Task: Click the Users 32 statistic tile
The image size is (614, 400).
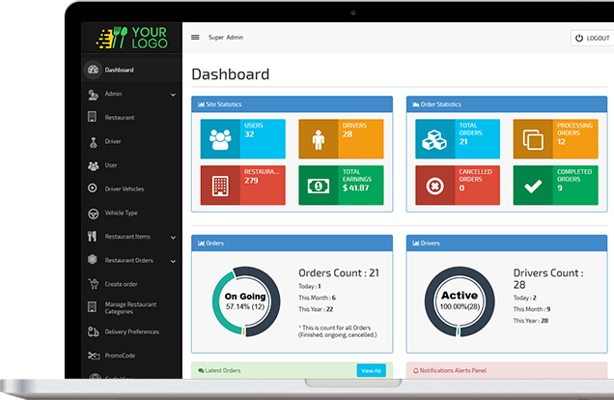Action: (242, 139)
